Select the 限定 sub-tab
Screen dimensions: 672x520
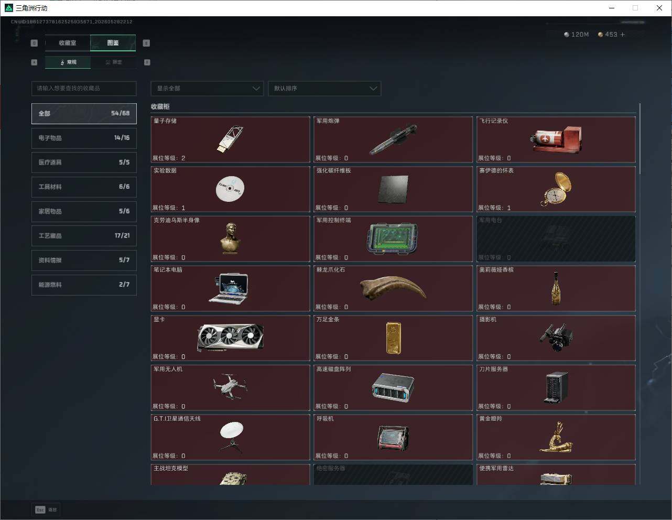pyautogui.click(x=113, y=62)
